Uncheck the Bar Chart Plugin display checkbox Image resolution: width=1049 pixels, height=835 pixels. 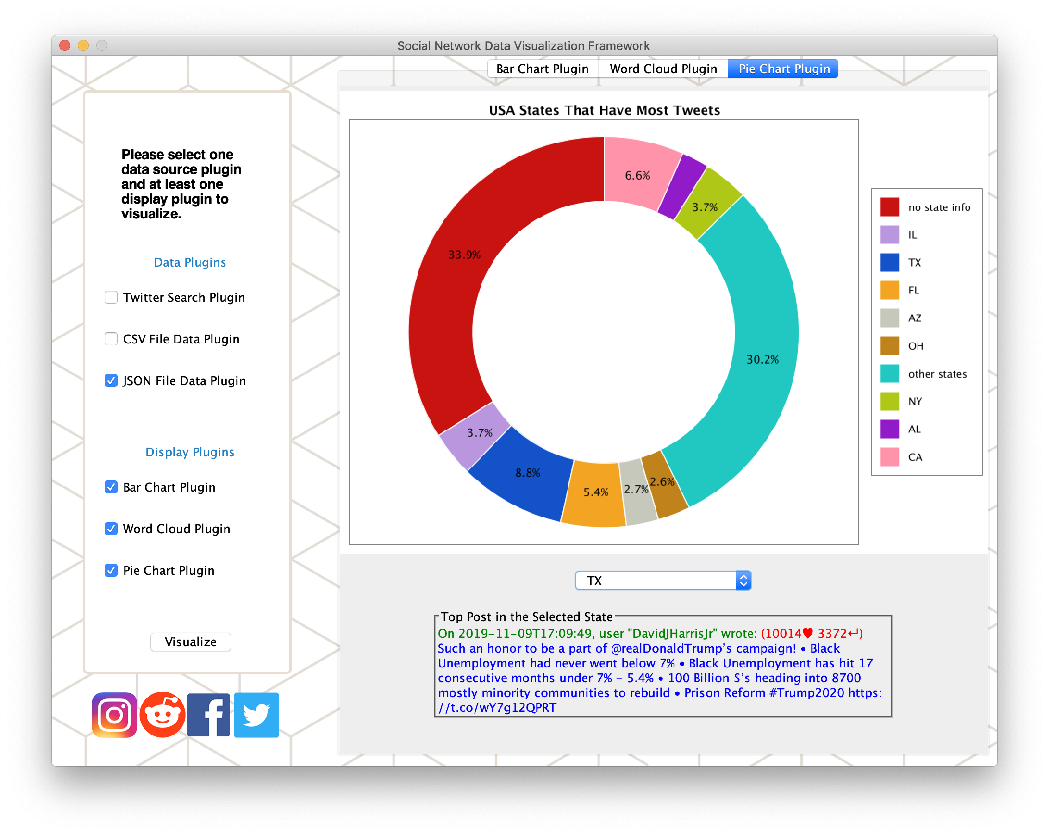coord(111,487)
